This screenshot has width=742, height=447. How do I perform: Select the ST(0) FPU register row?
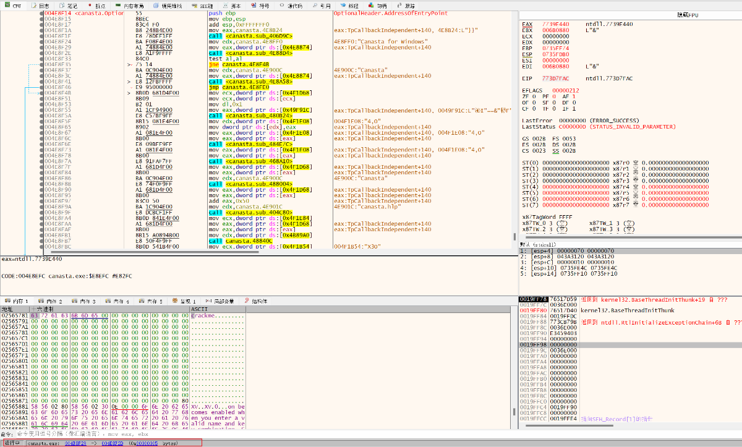615,163
